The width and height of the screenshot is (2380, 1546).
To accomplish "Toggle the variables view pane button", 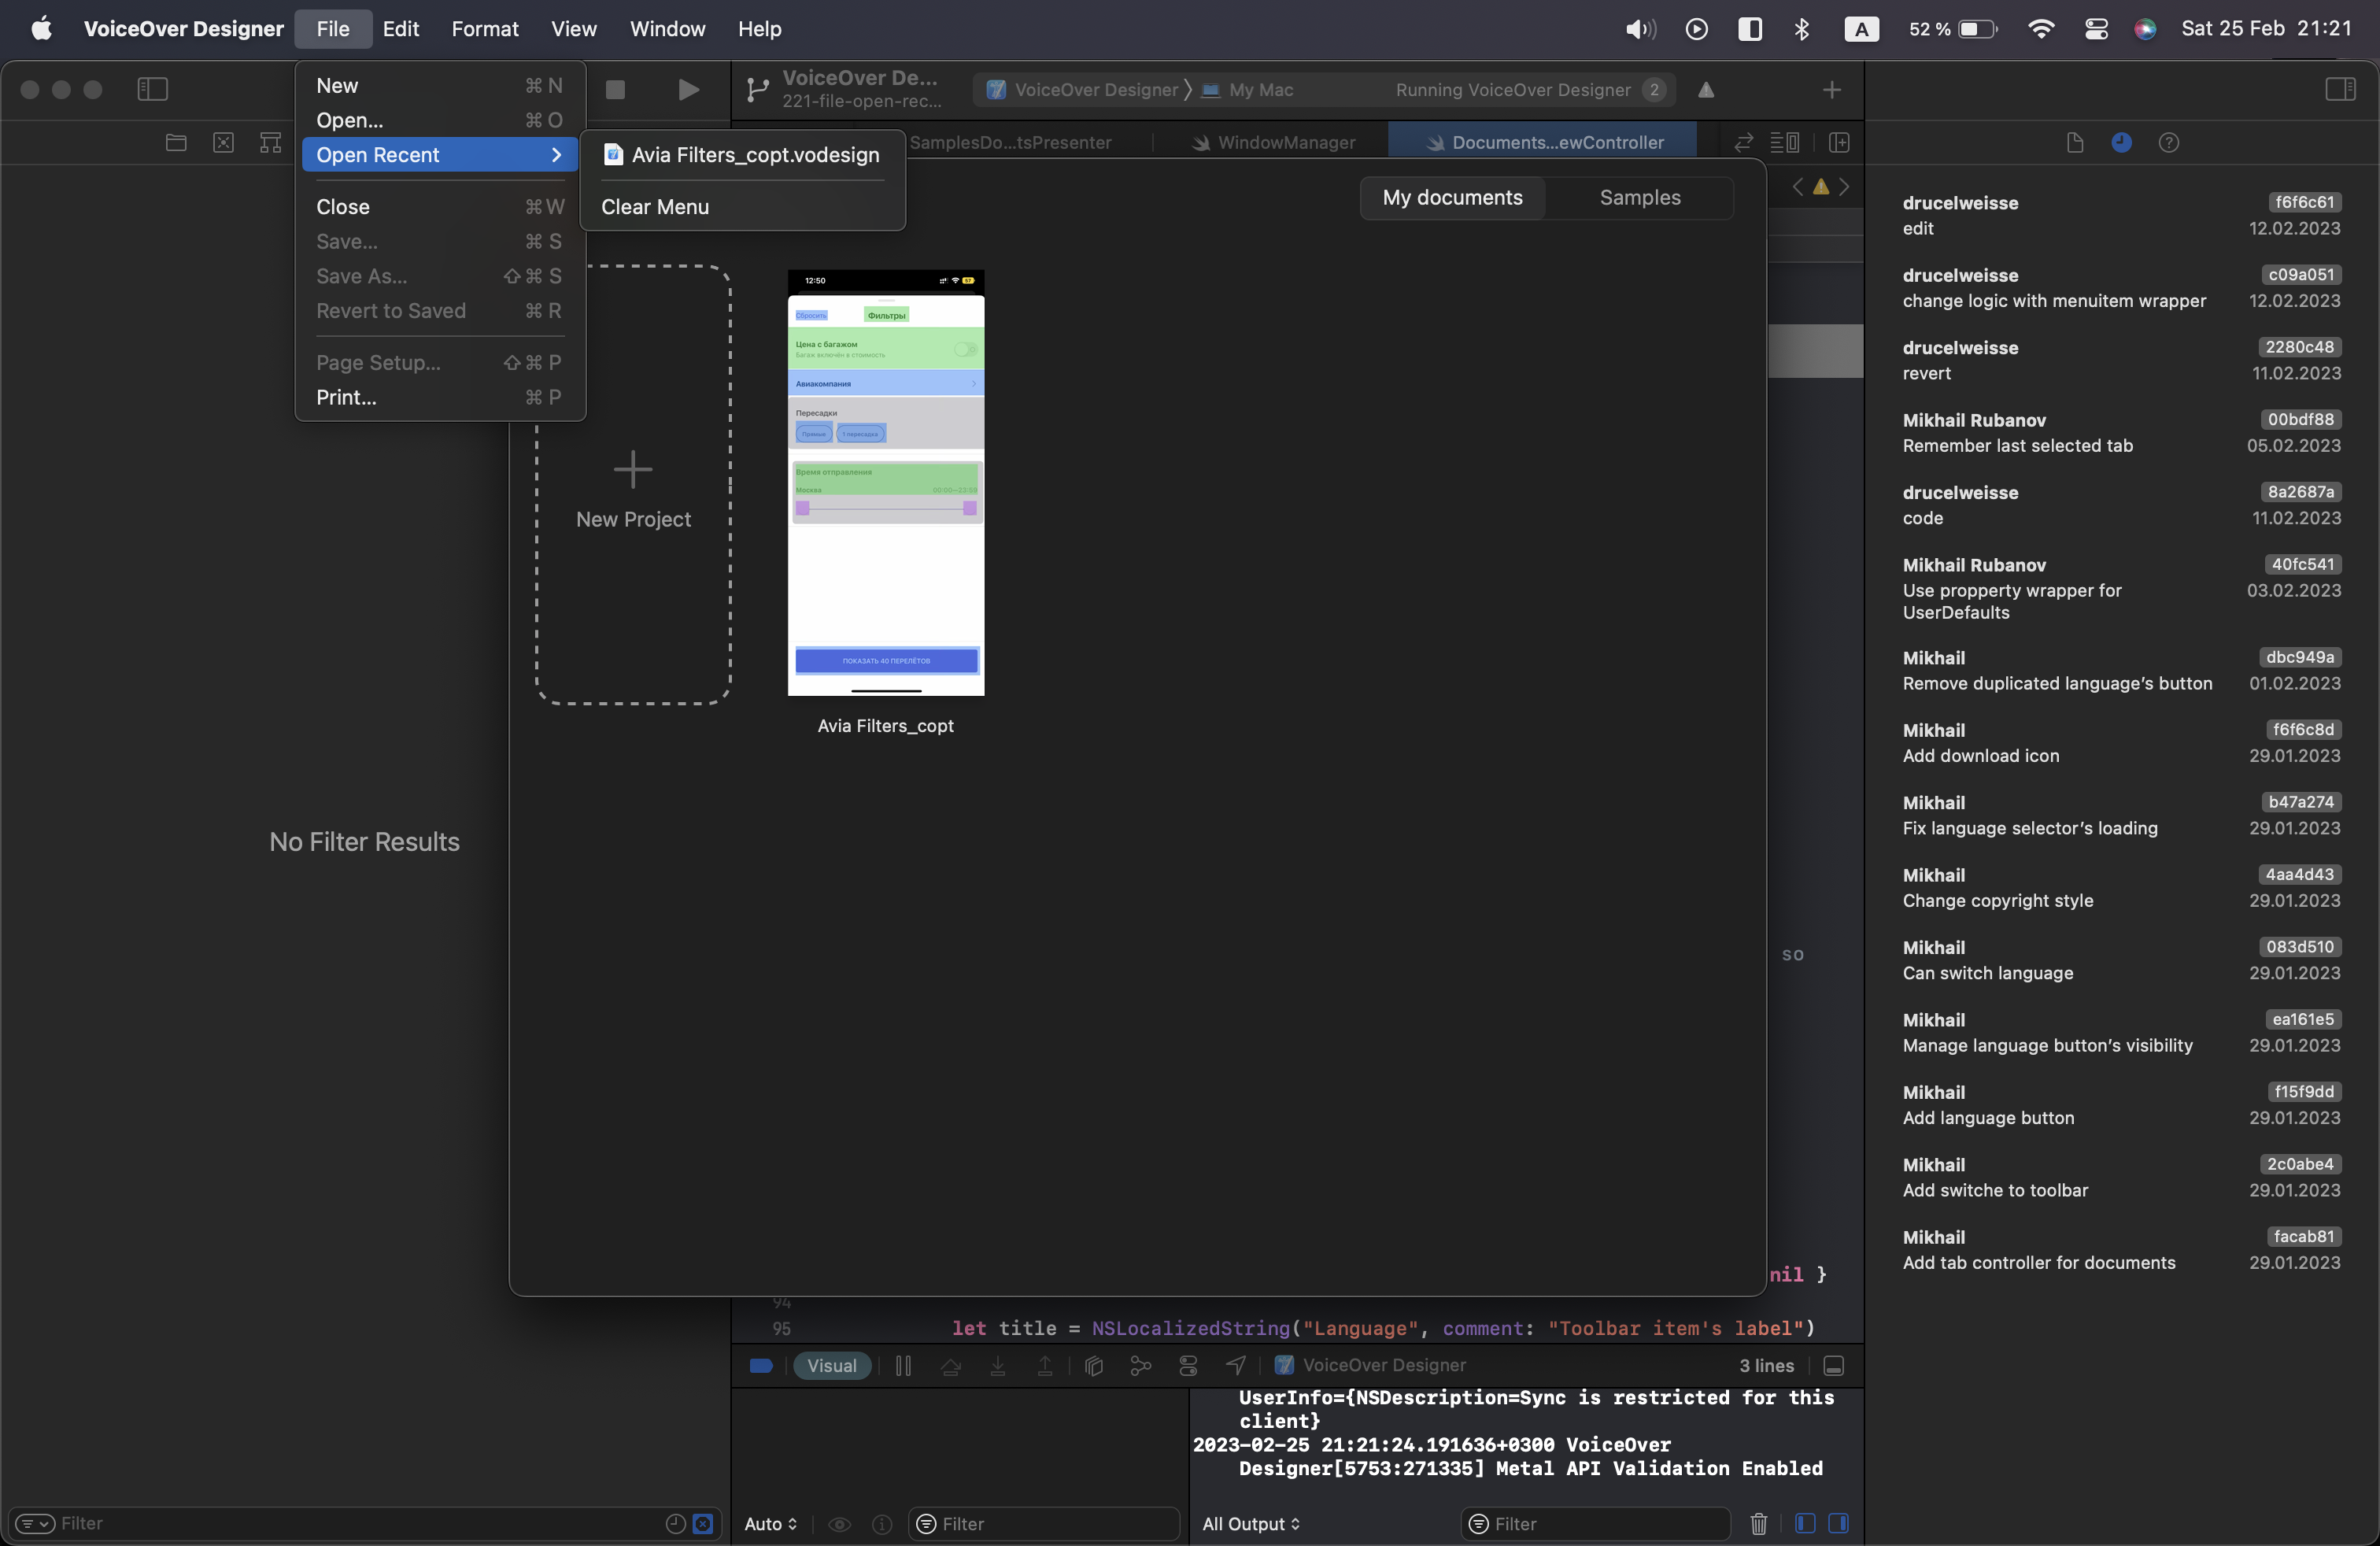I will (x=1805, y=1523).
